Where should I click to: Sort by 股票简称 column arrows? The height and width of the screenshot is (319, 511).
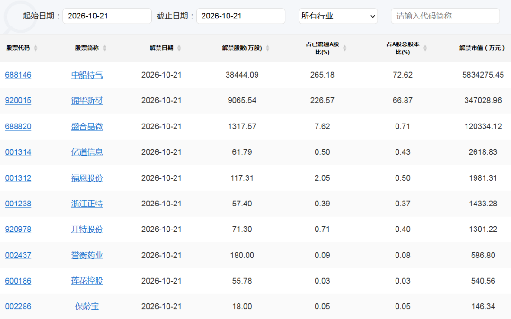point(104,48)
